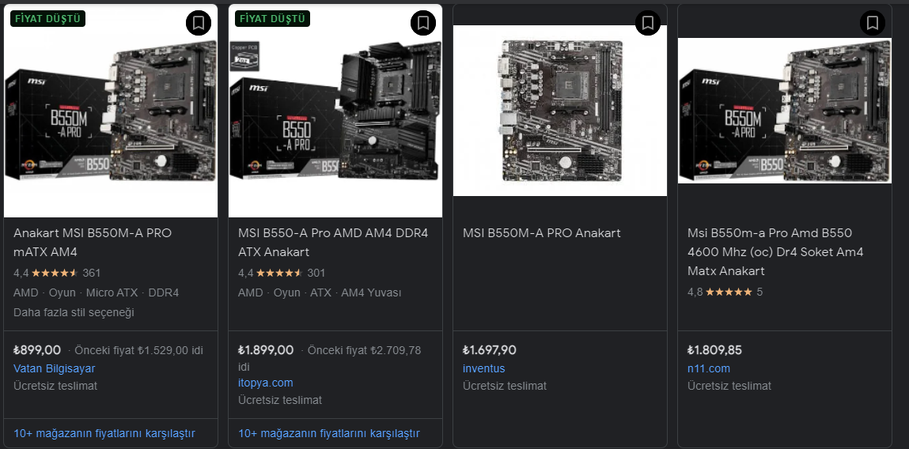The width and height of the screenshot is (909, 449).
Task: Save the n11.com Msi B550m-a Pro listing
Action: pyautogui.click(x=873, y=23)
